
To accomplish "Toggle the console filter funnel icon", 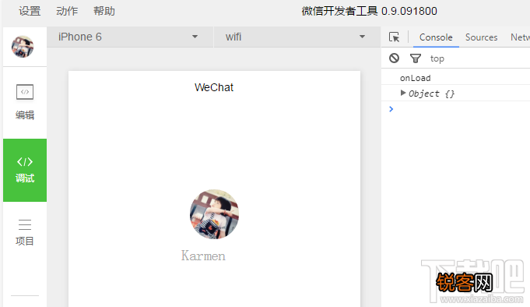I will click(415, 58).
